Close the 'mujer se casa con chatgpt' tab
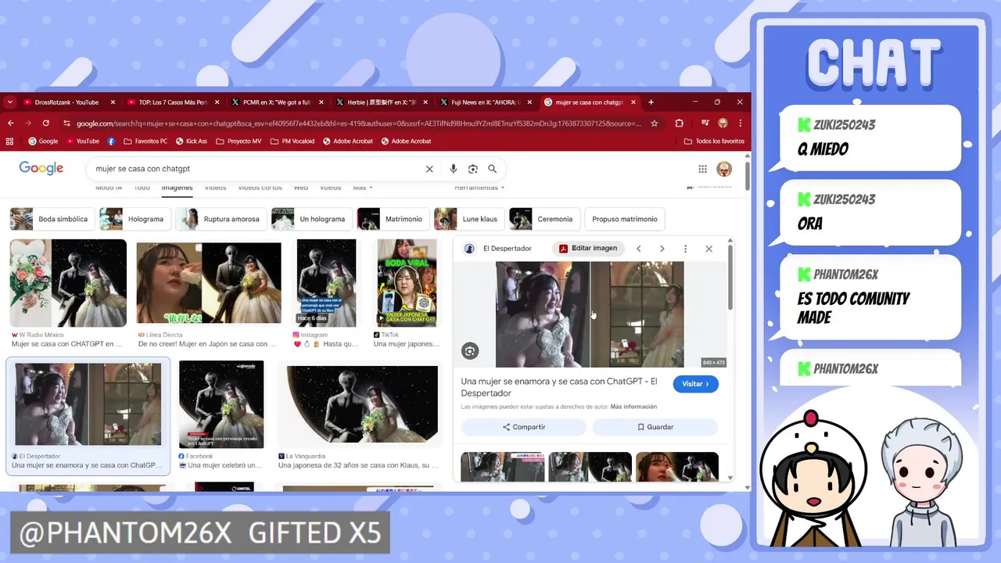 pyautogui.click(x=633, y=102)
